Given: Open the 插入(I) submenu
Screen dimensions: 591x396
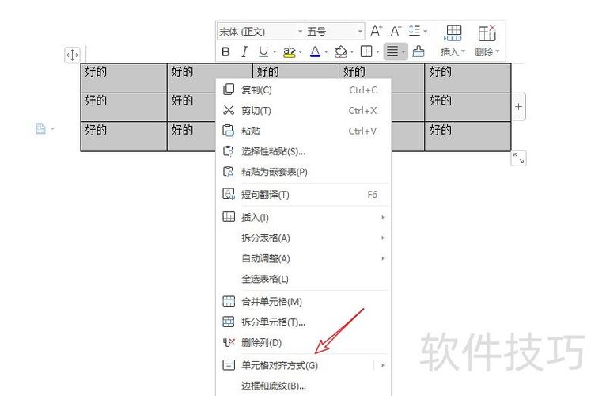Looking at the screenshot, I should coord(304,217).
